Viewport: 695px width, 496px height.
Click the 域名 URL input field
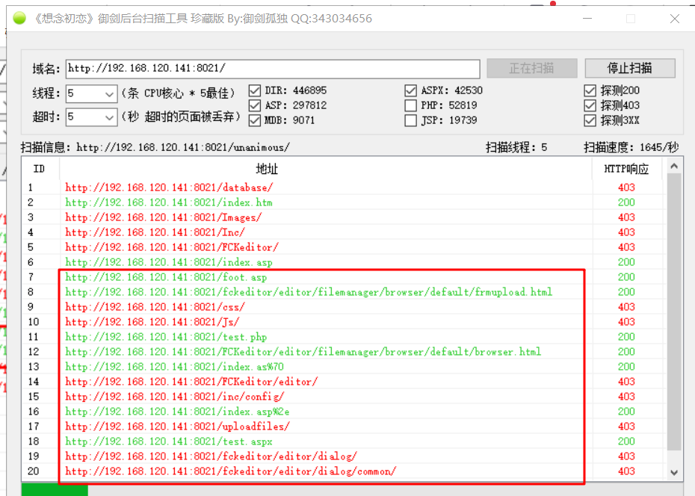click(x=273, y=69)
